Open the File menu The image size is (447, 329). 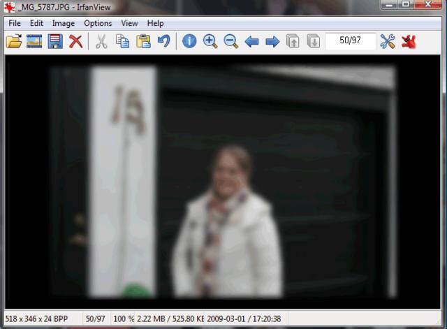(15, 23)
